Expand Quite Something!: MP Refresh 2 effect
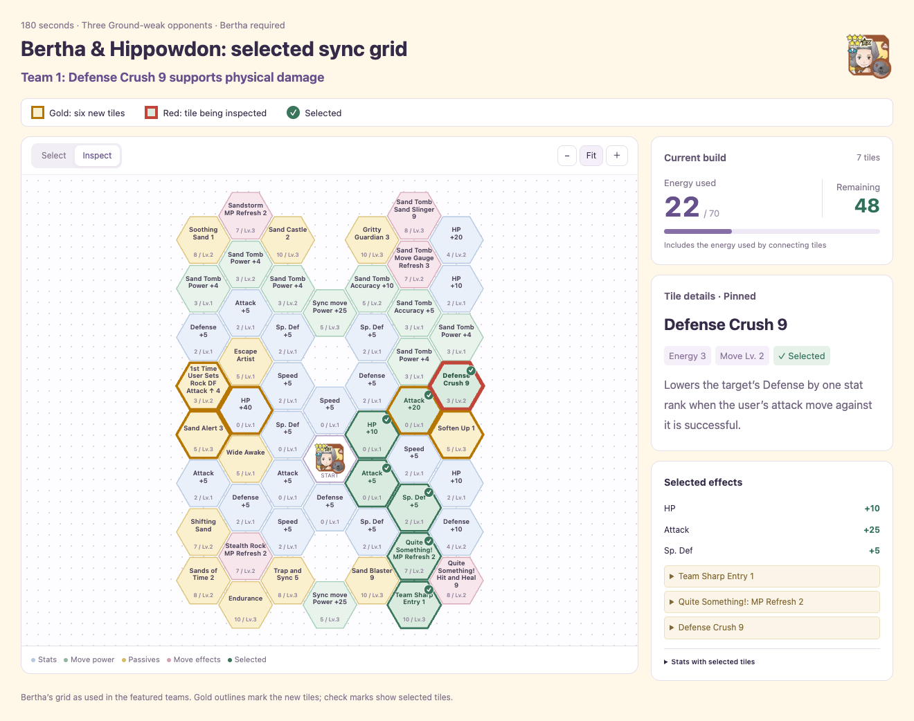 pos(771,602)
